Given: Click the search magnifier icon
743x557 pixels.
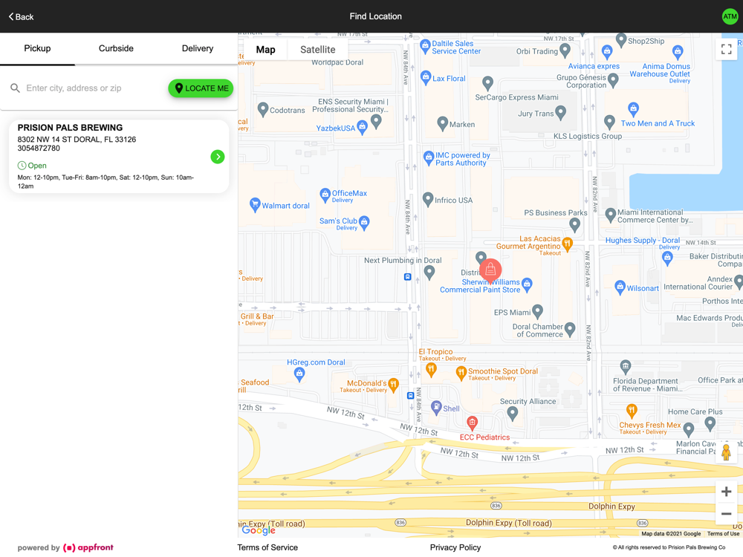Looking at the screenshot, I should (x=15, y=88).
